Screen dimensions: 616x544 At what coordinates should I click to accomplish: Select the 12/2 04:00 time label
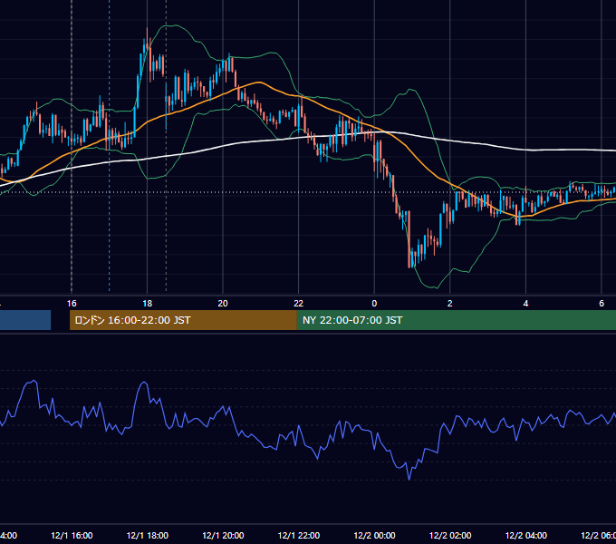(x=525, y=535)
